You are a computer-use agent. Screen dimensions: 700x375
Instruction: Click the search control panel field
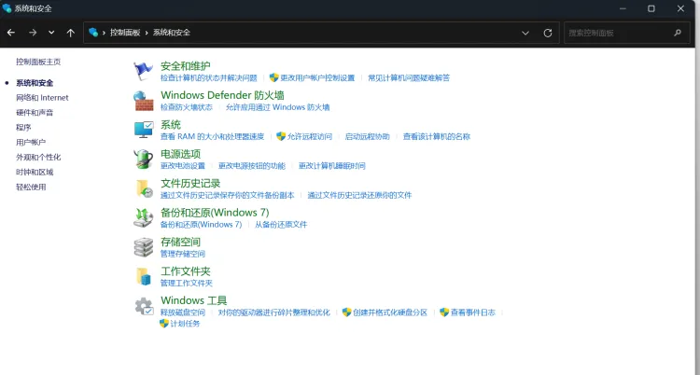coord(627,33)
